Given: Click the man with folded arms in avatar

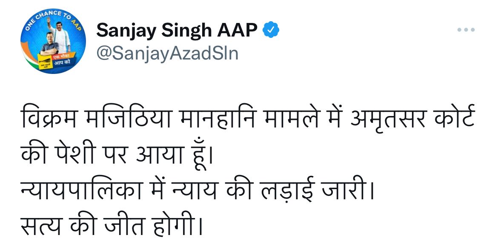Looking at the screenshot, I should pyautogui.click(x=49, y=43).
